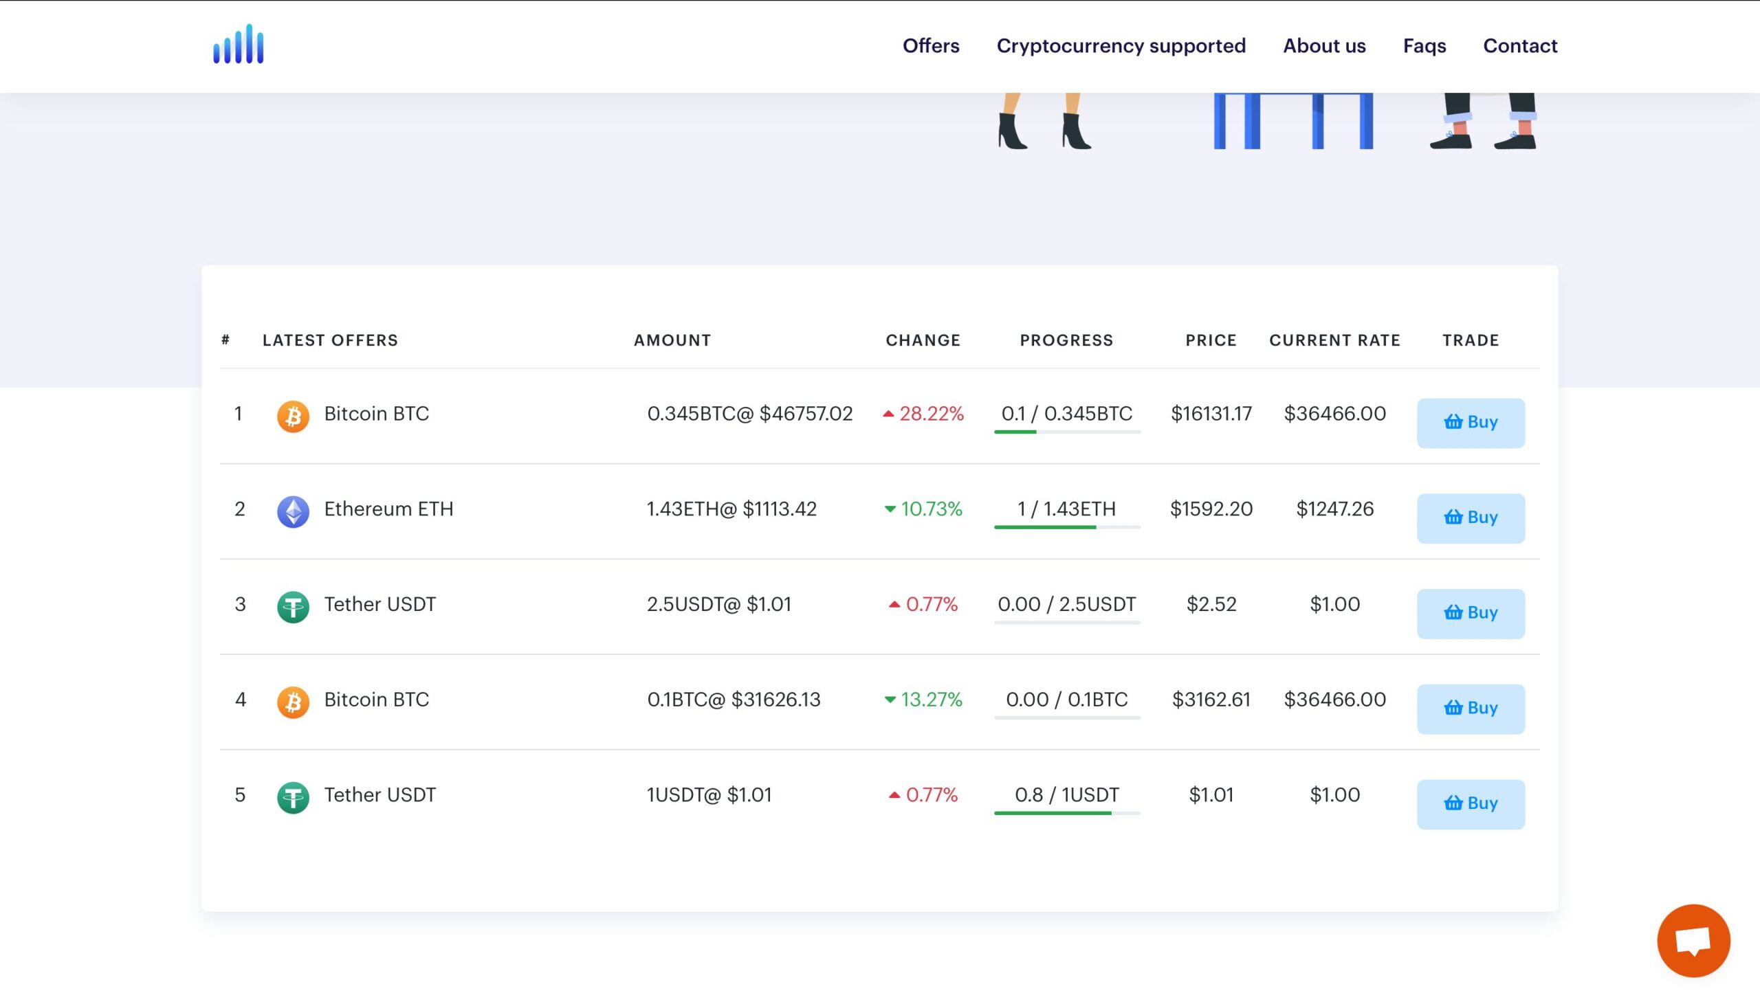Click the Bitcoin icon in row 1

pos(292,416)
